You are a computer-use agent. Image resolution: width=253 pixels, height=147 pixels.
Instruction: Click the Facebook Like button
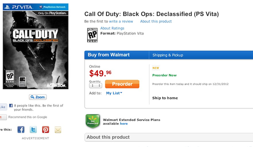[3, 107]
